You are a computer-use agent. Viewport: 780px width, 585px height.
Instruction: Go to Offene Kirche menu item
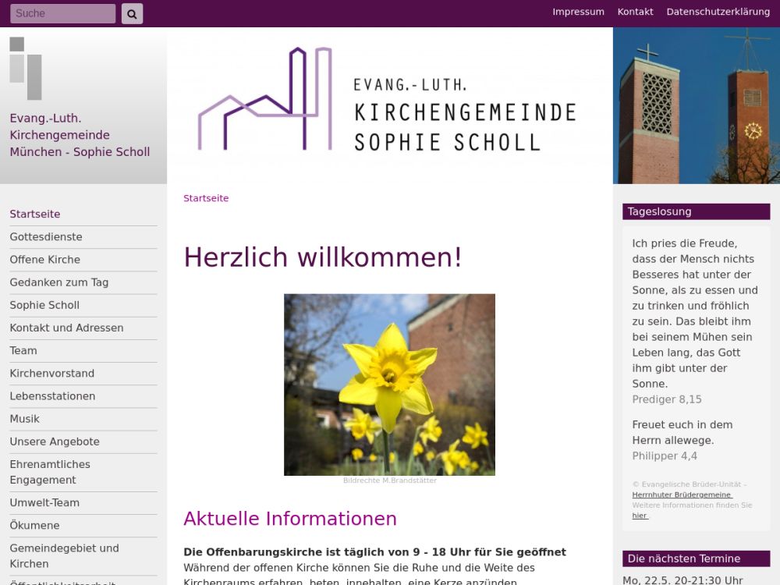coord(45,260)
